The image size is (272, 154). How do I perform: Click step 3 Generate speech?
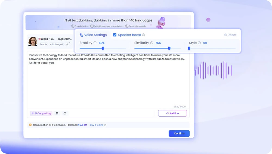(135, 26)
